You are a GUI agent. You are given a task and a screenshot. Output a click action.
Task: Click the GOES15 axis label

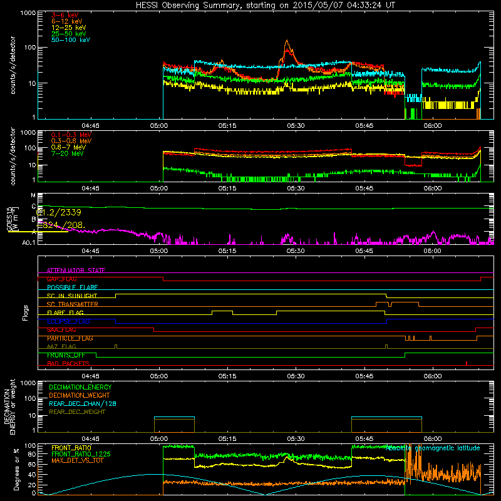pyautogui.click(x=9, y=219)
